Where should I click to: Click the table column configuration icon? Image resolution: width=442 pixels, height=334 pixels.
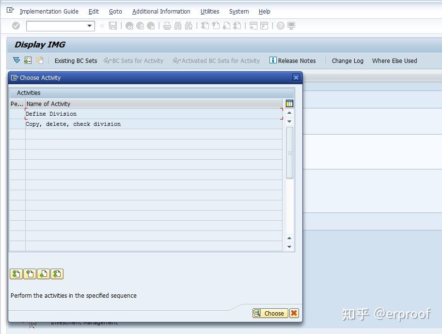pos(288,104)
